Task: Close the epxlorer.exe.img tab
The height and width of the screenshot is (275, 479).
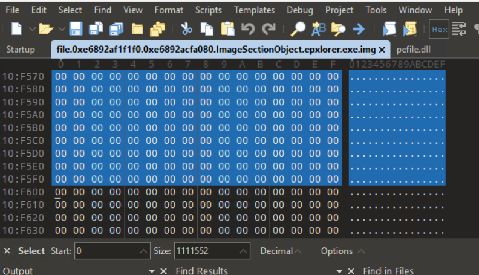Action: [x=382, y=50]
